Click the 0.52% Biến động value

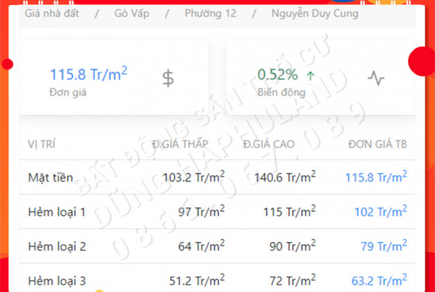click(x=278, y=74)
